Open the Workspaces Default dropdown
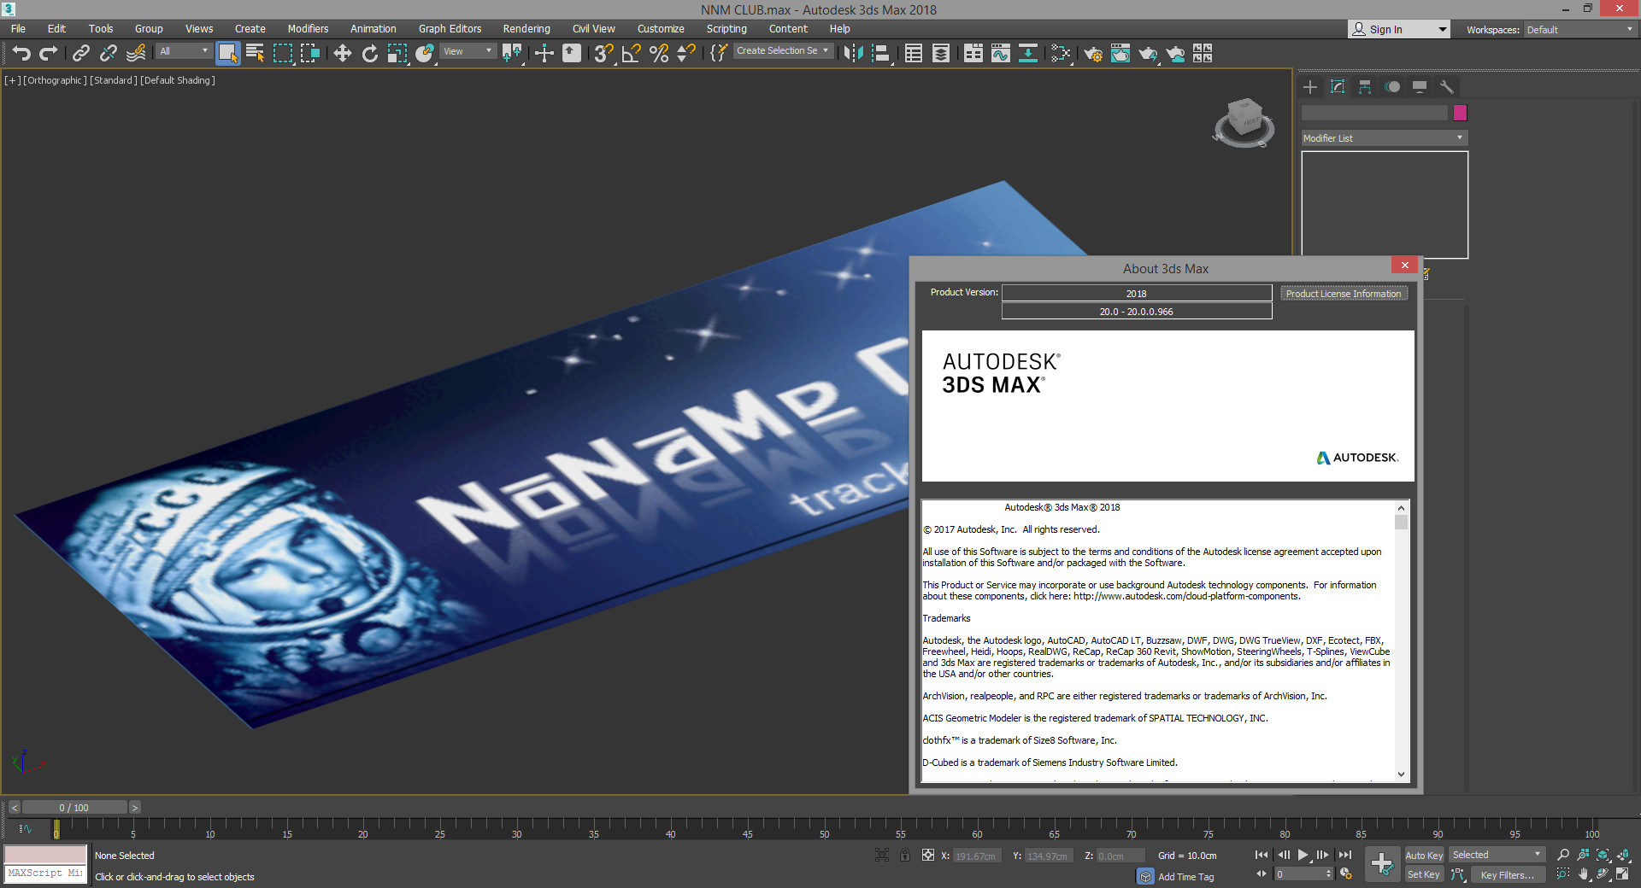The width and height of the screenshot is (1641, 888). (1580, 29)
